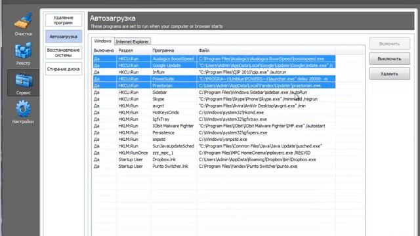Click the IMF.exe /autostart file path
Image resolution: width=420 pixels, height=236 pixels.
point(262,126)
